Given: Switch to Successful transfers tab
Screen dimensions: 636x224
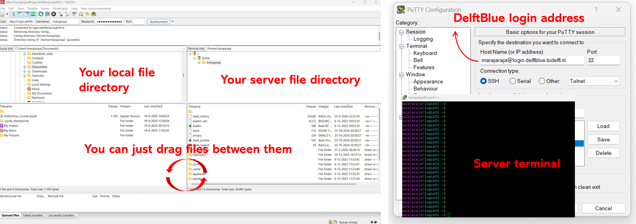Looking at the screenshot, I should click(x=61, y=215).
